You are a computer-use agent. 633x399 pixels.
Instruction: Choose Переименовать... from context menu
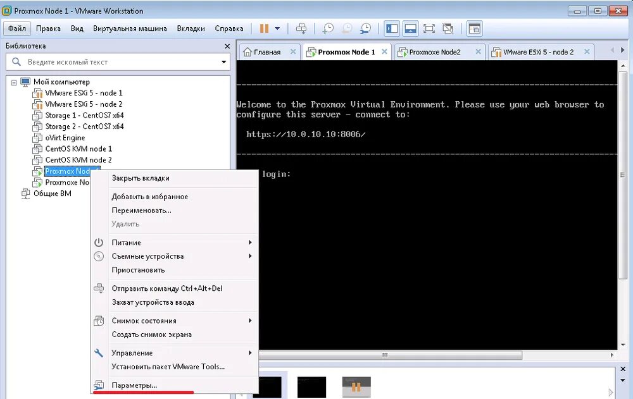[x=175, y=210]
